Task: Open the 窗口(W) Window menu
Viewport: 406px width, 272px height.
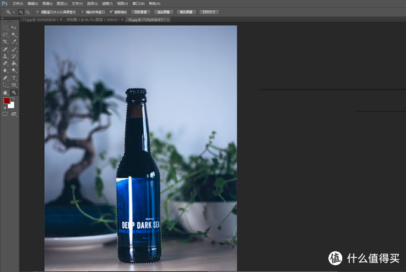Action: (x=139, y=4)
